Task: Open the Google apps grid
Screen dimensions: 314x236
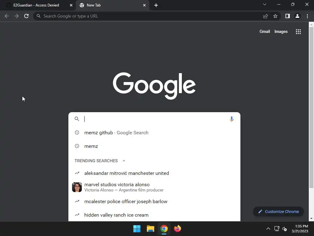Action: pyautogui.click(x=298, y=32)
